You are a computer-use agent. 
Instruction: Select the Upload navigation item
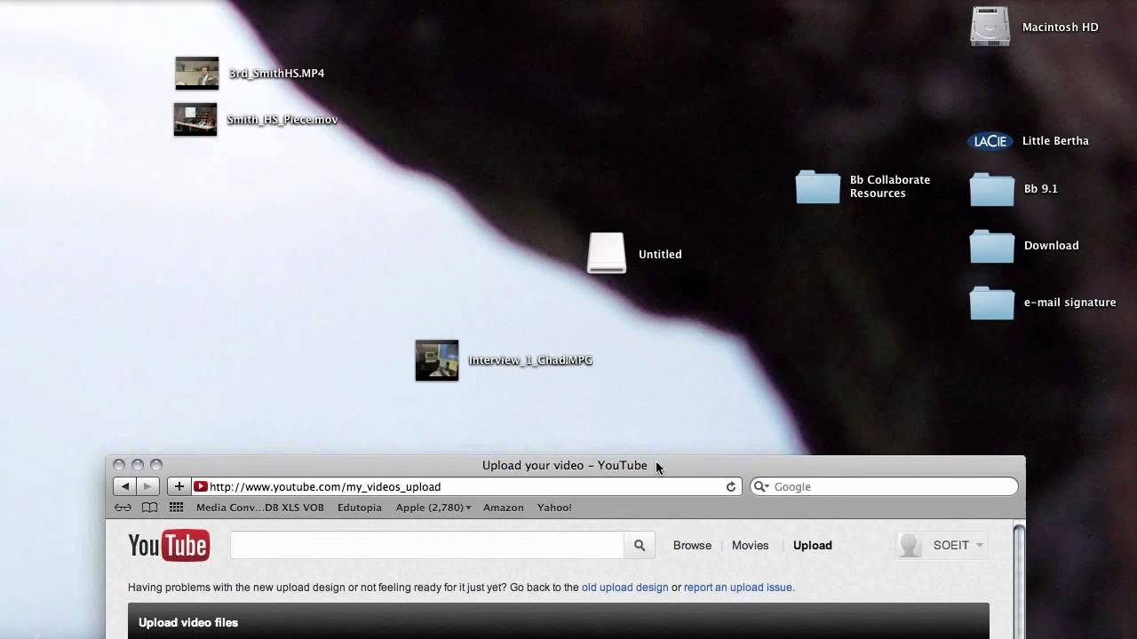[813, 545]
